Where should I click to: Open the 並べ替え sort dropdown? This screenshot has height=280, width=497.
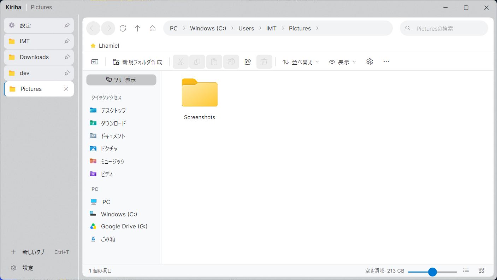pyautogui.click(x=301, y=62)
